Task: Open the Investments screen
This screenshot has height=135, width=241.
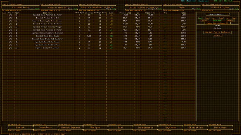Action: click(x=145, y=128)
